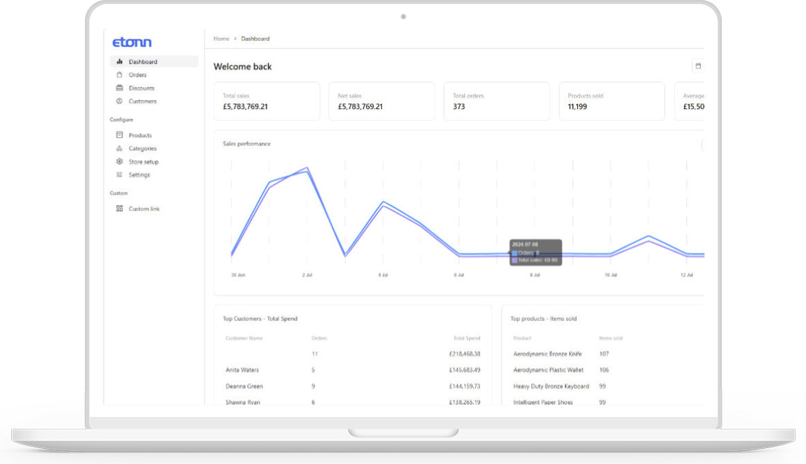
Task: Click the £145,683.49 spend value
Action: click(x=465, y=370)
